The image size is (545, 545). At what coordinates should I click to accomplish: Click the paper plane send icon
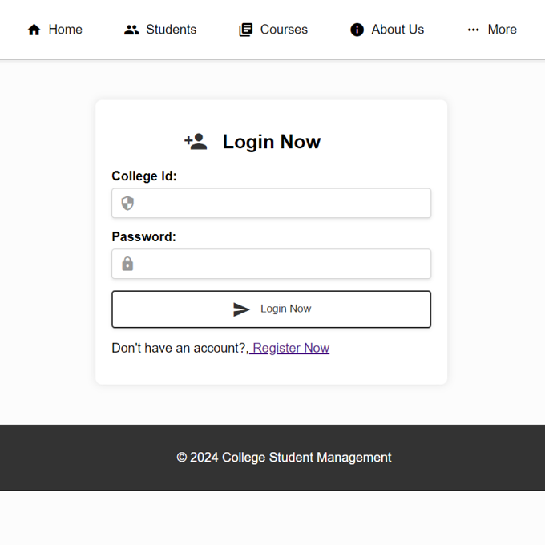point(241,309)
